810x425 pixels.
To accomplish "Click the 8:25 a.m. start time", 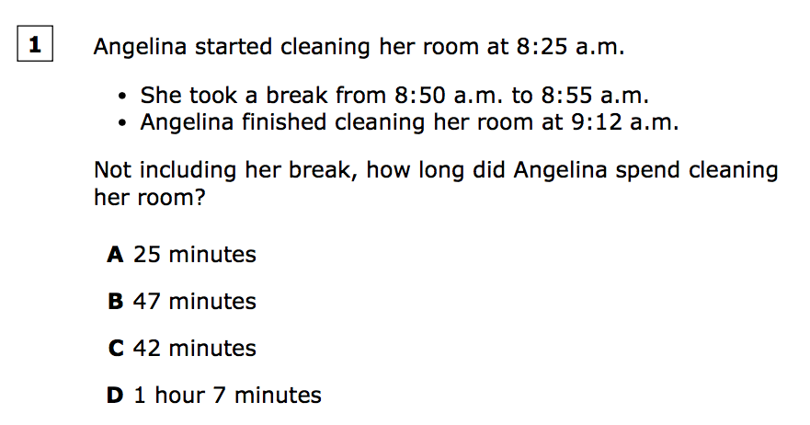I will (571, 47).
